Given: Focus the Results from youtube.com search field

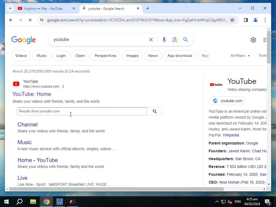Looking at the screenshot, I should 82,111.
